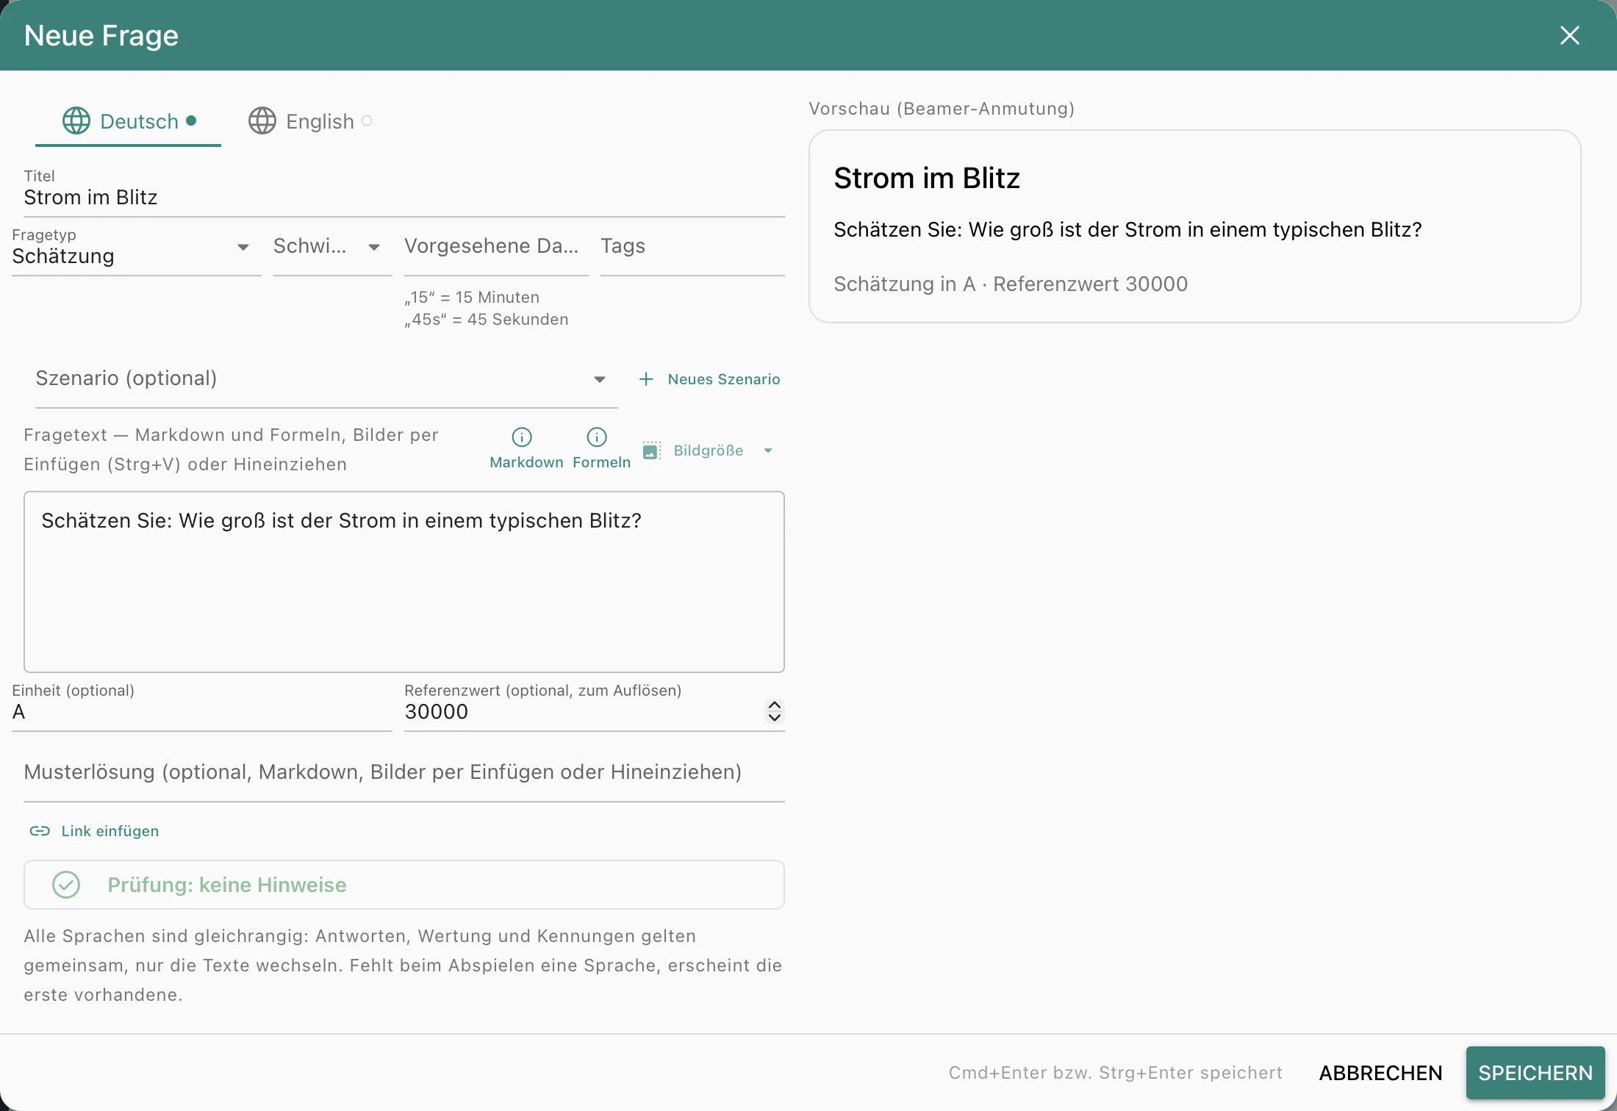The width and height of the screenshot is (1617, 1111).
Task: Open the Formeln info help icon
Action: (x=597, y=437)
